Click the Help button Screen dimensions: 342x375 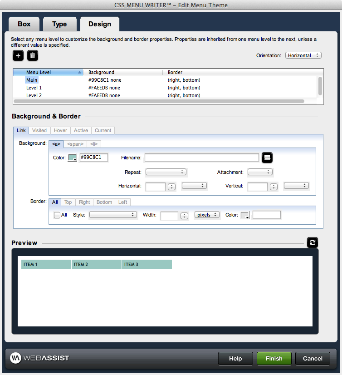coord(235,358)
